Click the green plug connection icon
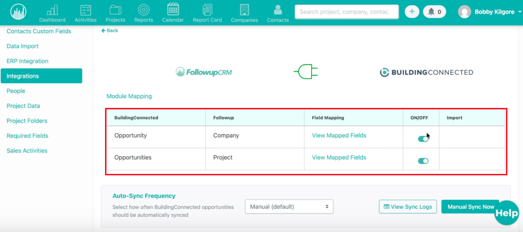The height and width of the screenshot is (232, 523). (306, 71)
